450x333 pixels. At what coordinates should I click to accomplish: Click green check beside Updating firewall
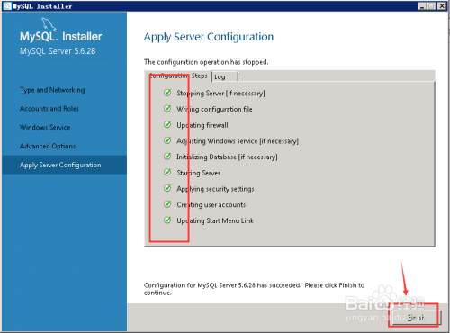tap(167, 124)
